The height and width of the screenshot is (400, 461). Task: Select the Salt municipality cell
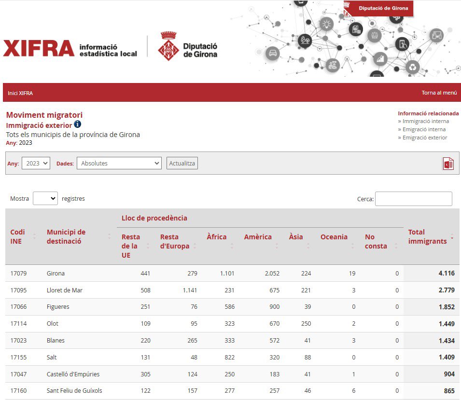coord(52,358)
